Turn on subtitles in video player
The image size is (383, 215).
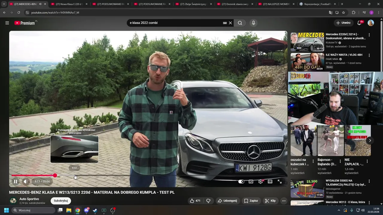[x=251, y=182]
